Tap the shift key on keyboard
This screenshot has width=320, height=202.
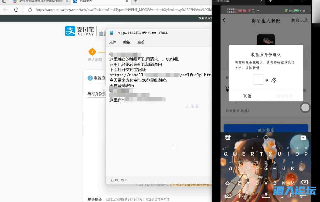[x=227, y=183]
